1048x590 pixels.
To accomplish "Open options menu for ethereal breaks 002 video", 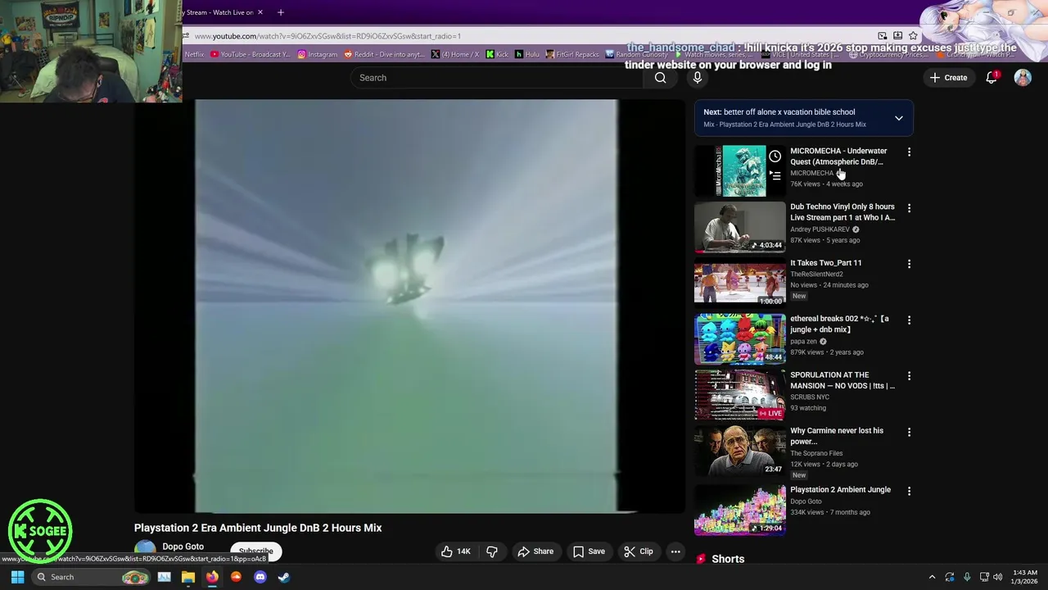I will tap(909, 320).
